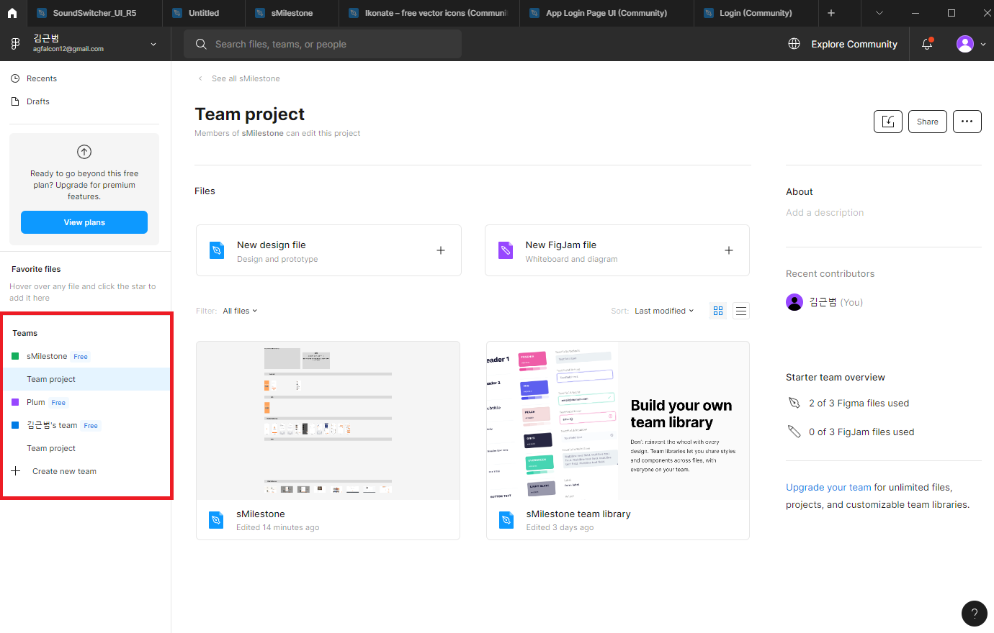Go back via See all sMilestone
The height and width of the screenshot is (633, 994).
pyautogui.click(x=246, y=78)
